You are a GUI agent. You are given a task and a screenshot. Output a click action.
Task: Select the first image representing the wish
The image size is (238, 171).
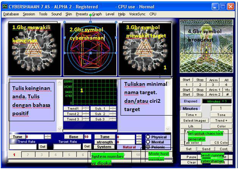(x=35, y=49)
